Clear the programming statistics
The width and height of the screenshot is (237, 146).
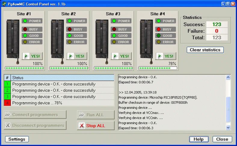(x=205, y=50)
